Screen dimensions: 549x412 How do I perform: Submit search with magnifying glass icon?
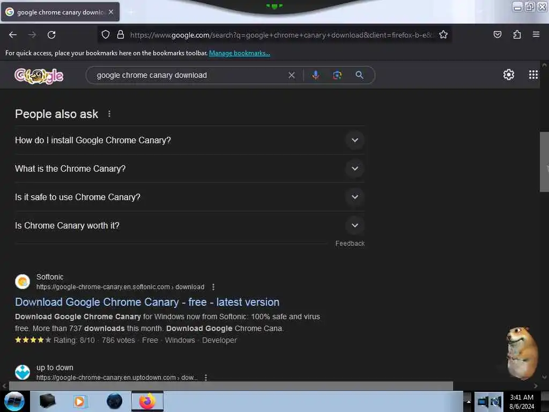(359, 75)
